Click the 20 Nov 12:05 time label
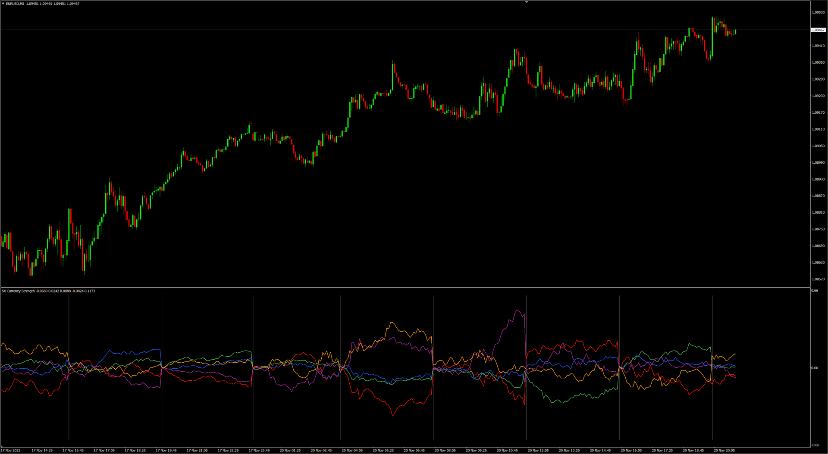This screenshot has height=454, width=828. click(538, 451)
